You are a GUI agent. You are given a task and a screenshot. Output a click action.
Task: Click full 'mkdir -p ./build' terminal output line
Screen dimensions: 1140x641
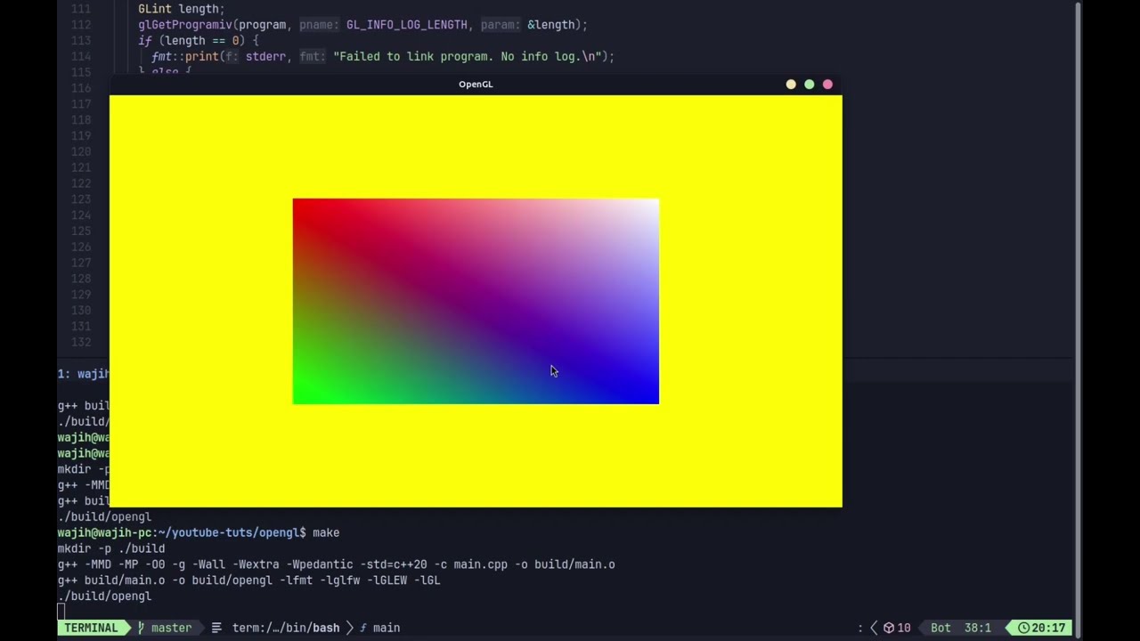point(111,548)
